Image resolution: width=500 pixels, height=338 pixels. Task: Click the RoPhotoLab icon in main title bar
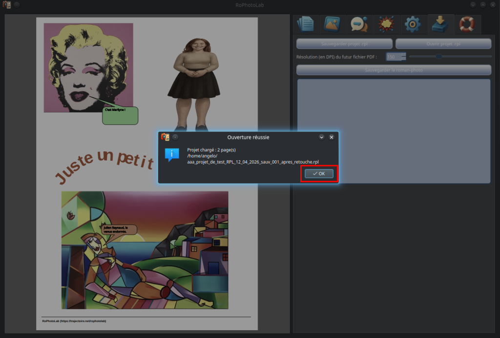(7, 4)
